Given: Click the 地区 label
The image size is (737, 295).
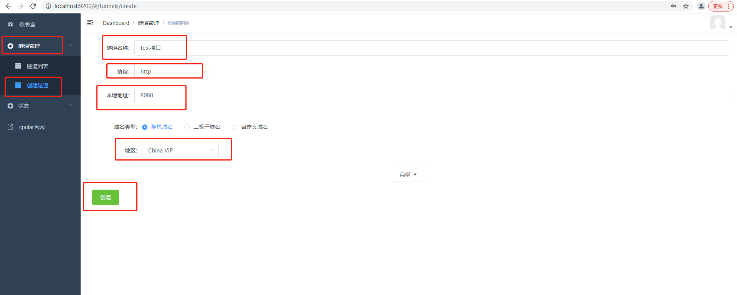Looking at the screenshot, I should click(x=131, y=151).
